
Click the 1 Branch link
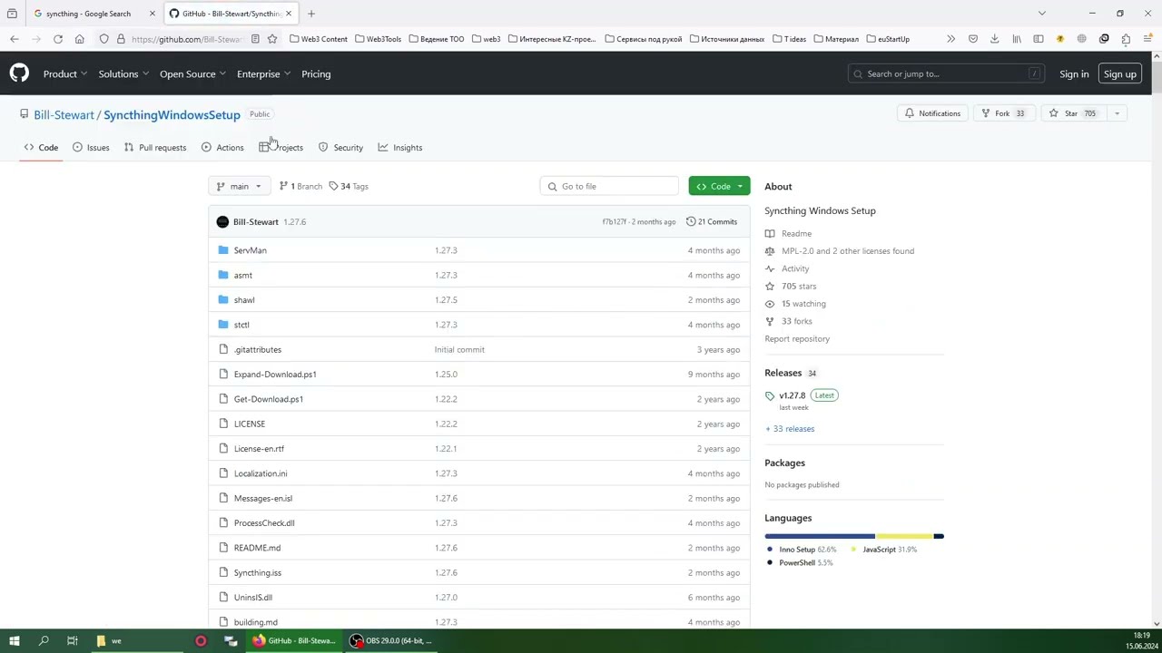coord(300,186)
